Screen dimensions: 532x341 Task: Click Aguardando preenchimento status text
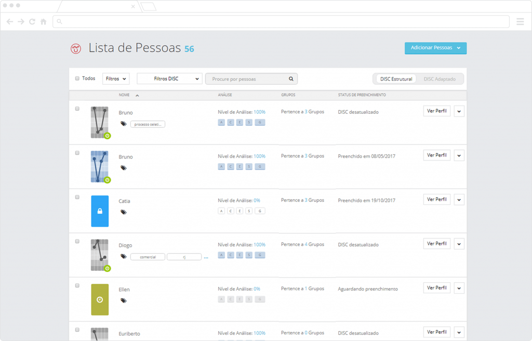pos(368,288)
